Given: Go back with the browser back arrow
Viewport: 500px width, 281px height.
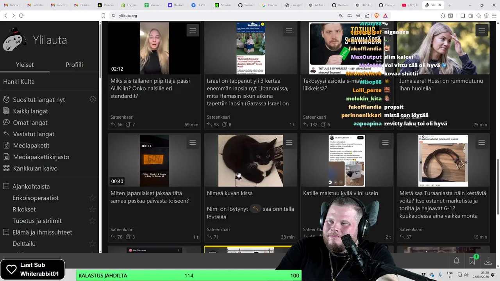Looking at the screenshot, I should click(5, 16).
